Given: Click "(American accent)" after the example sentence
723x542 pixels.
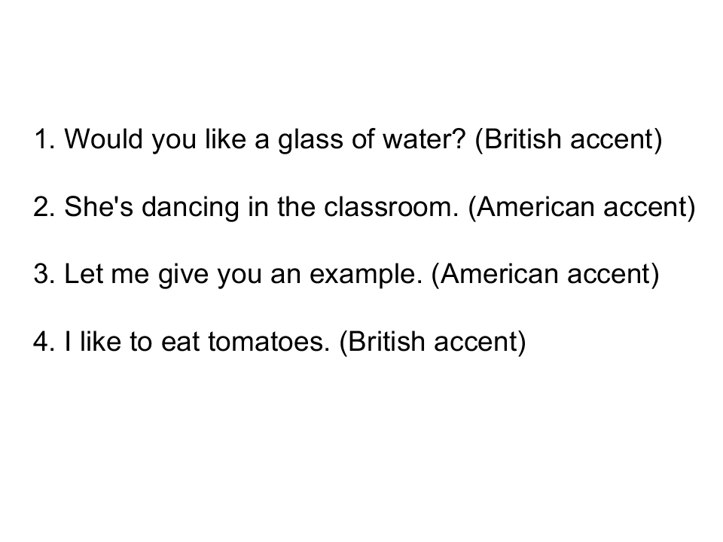Looking at the screenshot, I should 545,274.
